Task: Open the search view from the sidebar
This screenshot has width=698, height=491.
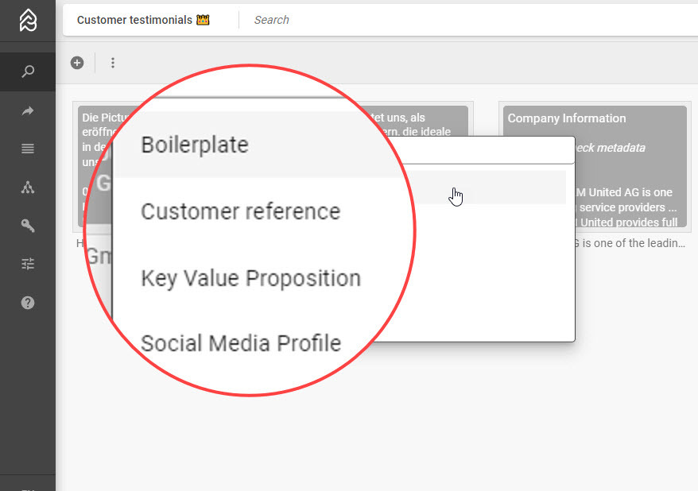Action: click(x=28, y=72)
